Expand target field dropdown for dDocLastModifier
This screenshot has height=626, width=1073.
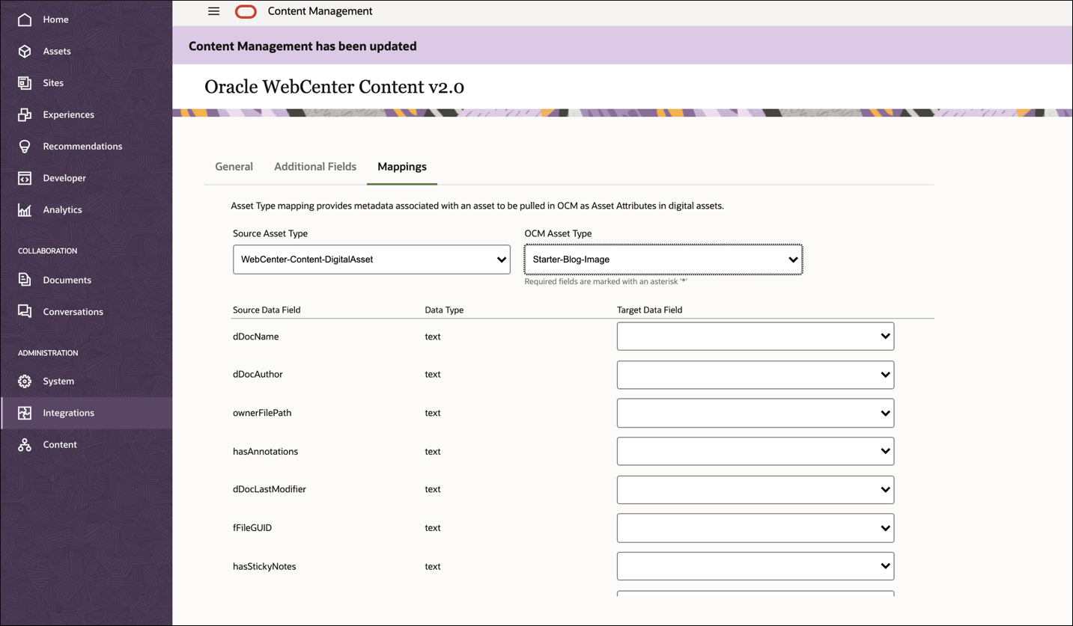(756, 490)
